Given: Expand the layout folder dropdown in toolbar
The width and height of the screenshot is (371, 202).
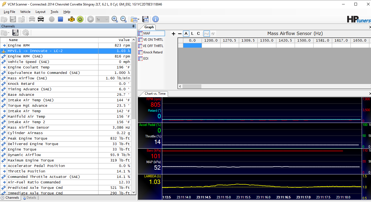Looking at the screenshot, I should pos(138,19).
